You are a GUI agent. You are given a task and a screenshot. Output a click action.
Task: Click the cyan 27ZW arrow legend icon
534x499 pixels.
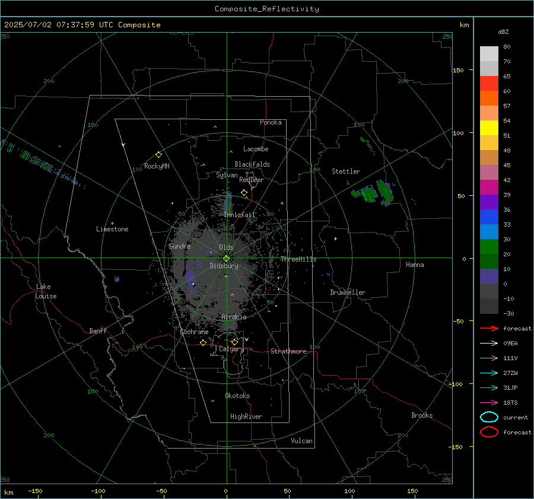click(489, 373)
